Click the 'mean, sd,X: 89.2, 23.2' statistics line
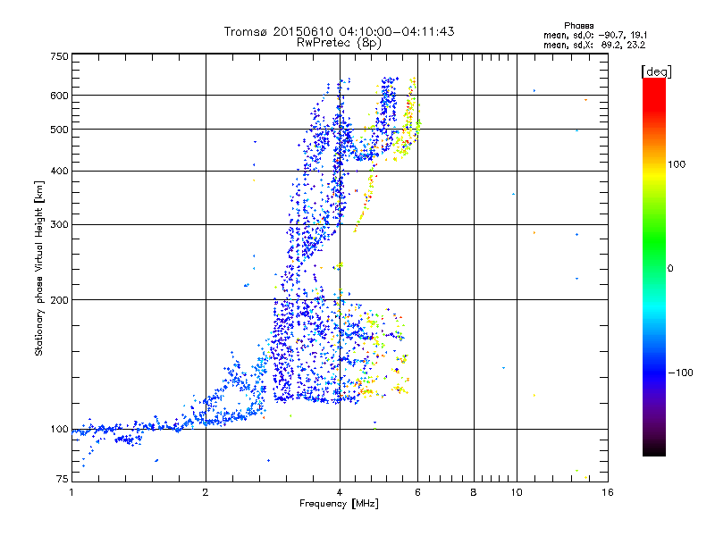 pos(594,45)
